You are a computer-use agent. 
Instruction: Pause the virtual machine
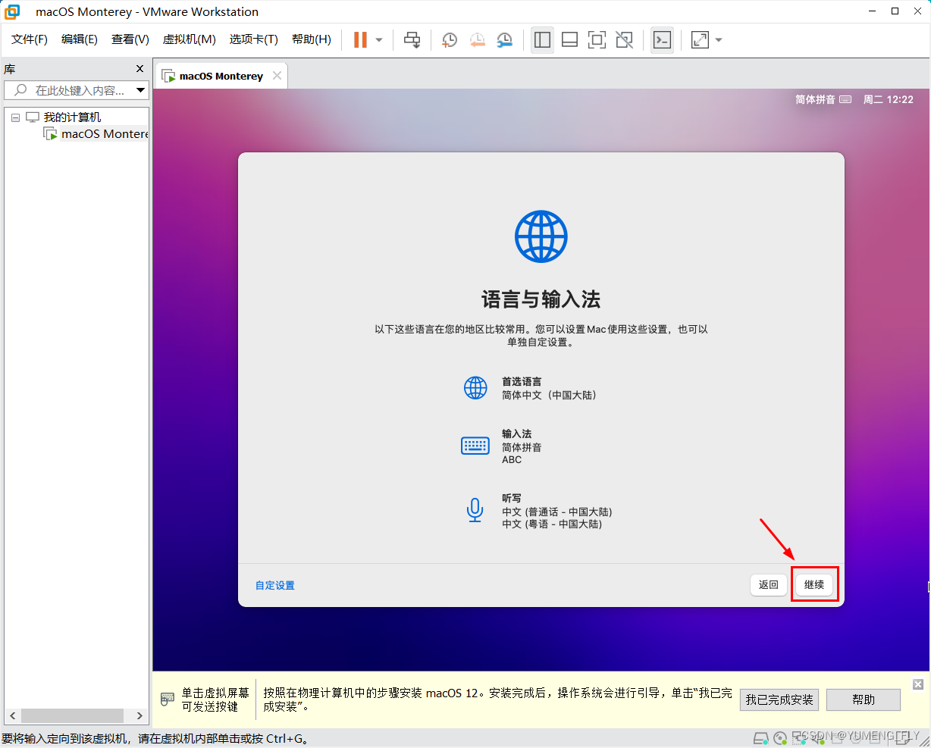click(360, 39)
